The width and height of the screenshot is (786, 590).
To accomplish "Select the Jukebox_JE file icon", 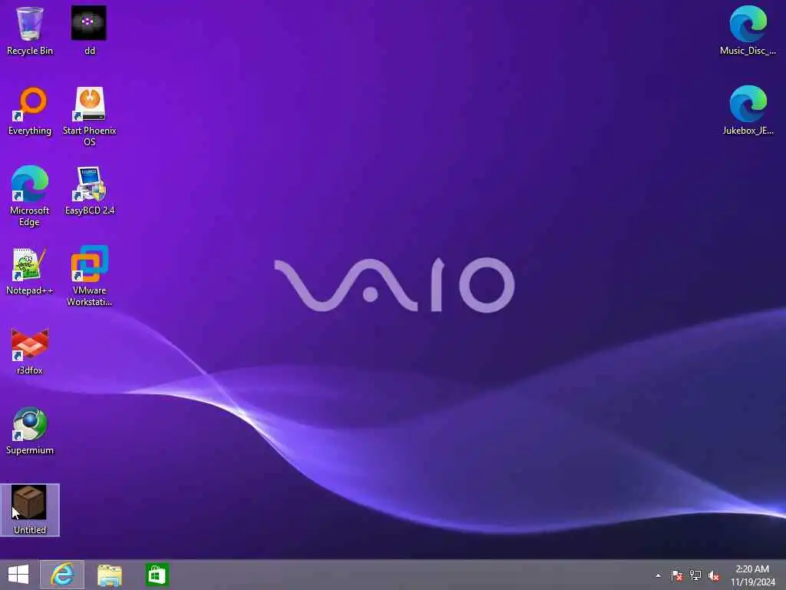I will (748, 111).
